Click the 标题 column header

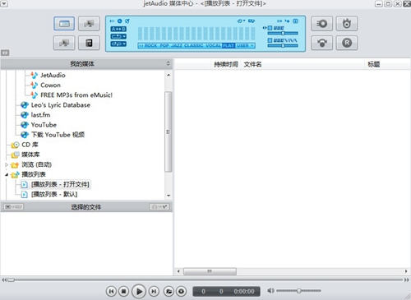pyautogui.click(x=373, y=64)
